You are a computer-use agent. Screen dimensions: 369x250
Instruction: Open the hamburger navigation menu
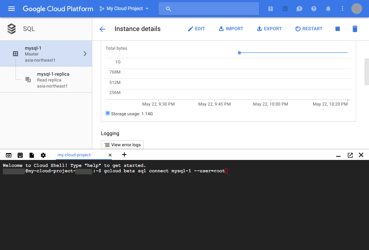(x=11, y=9)
